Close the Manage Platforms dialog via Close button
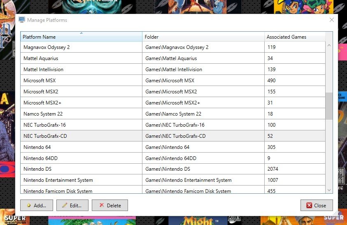 tap(317, 205)
